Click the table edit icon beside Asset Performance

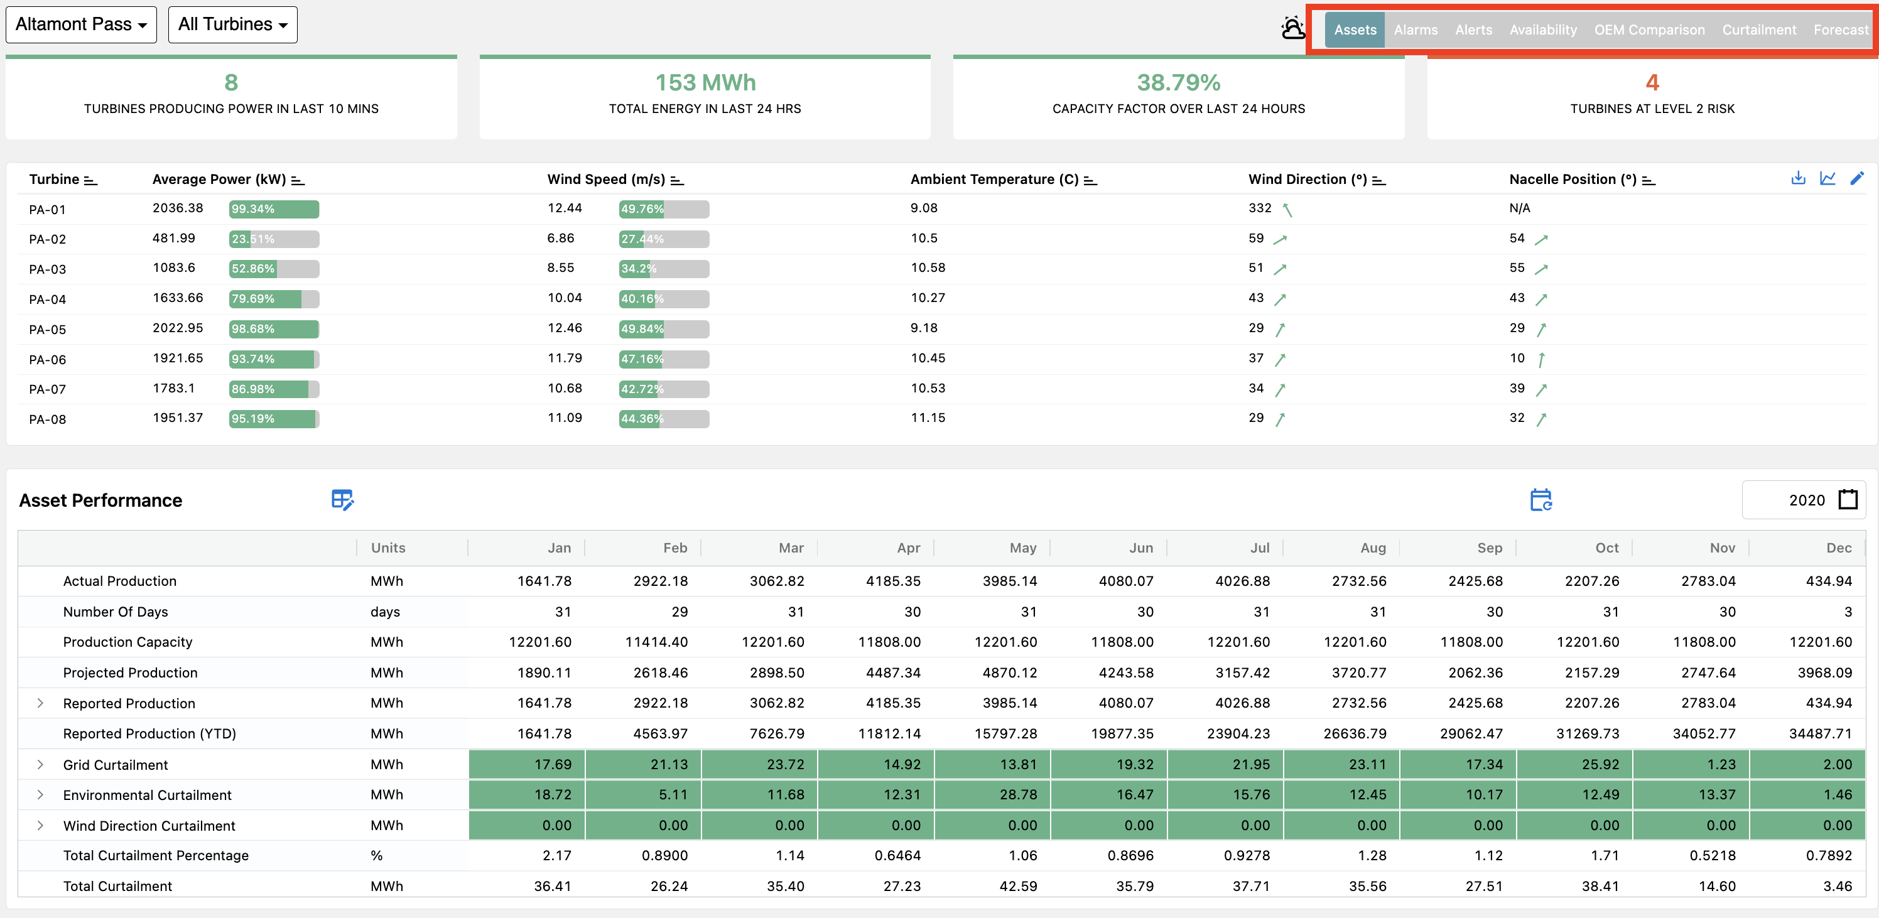coord(342,500)
